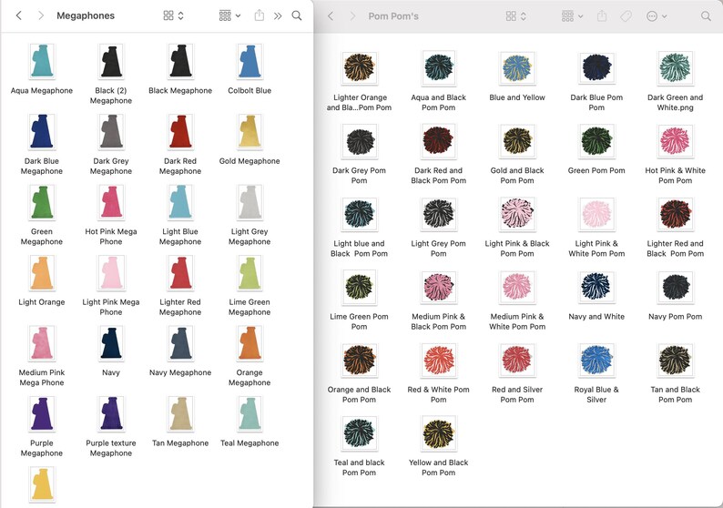The height and width of the screenshot is (508, 723).
Task: Search in Pom Pom's window
Action: coord(706,16)
